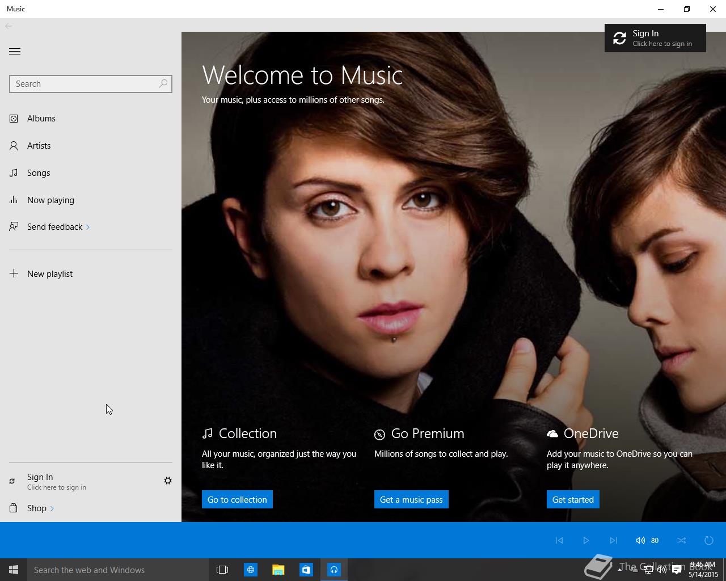Toggle repeat playback
Image resolution: width=726 pixels, height=581 pixels.
click(x=709, y=540)
